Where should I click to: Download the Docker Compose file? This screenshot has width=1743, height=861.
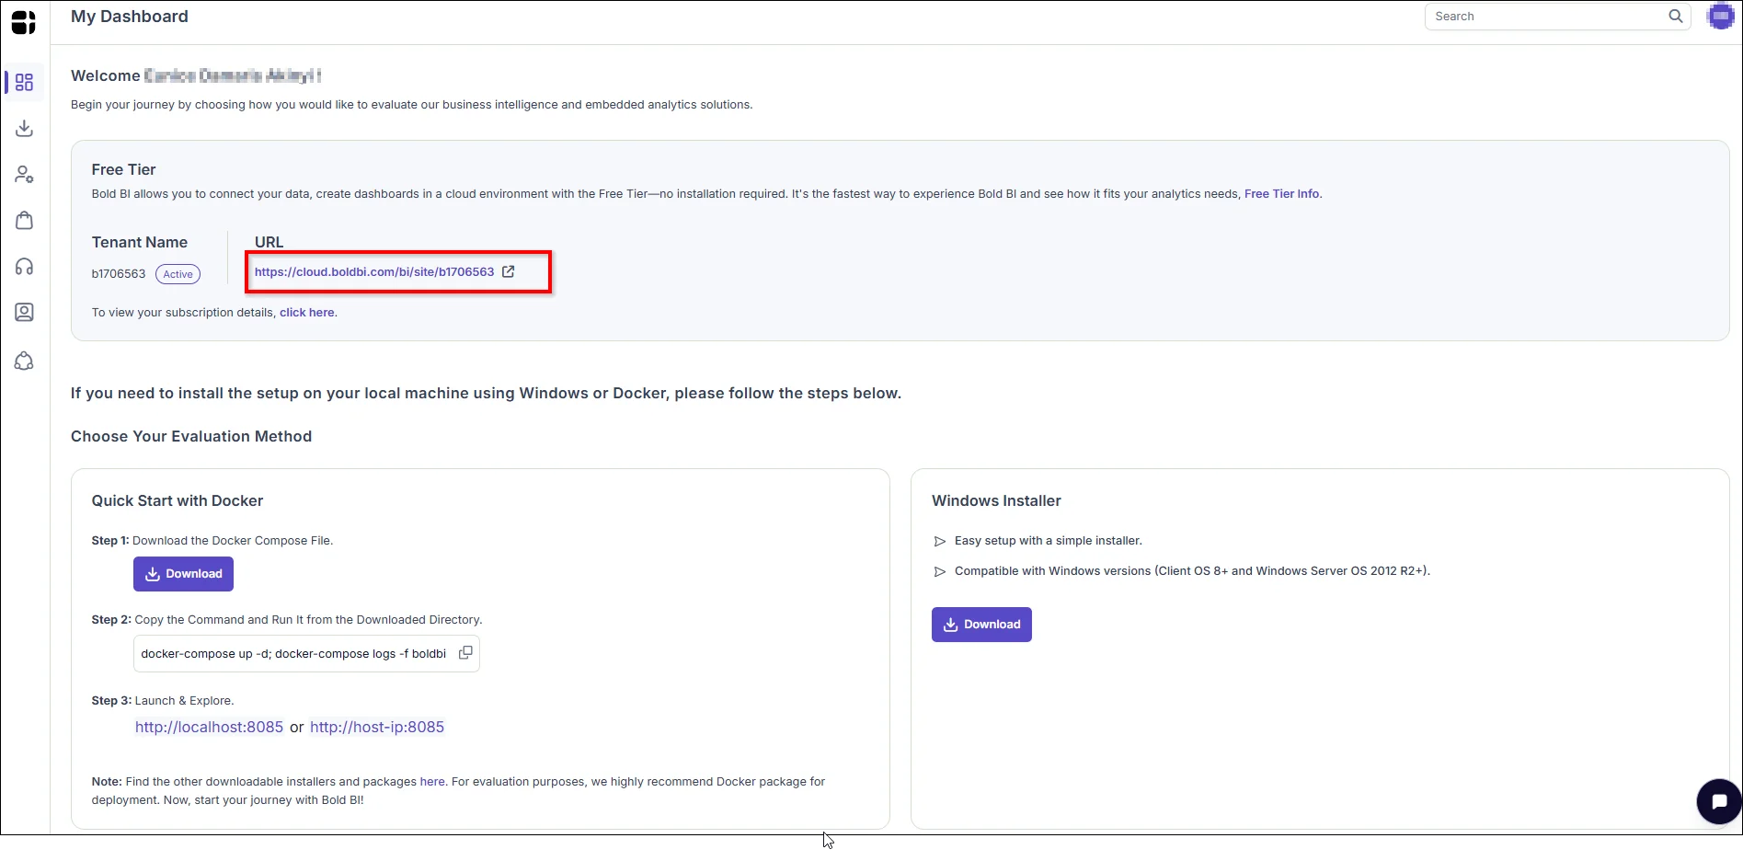click(x=184, y=574)
